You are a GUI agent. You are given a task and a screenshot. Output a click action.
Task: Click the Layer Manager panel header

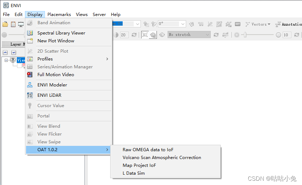(x=14, y=44)
